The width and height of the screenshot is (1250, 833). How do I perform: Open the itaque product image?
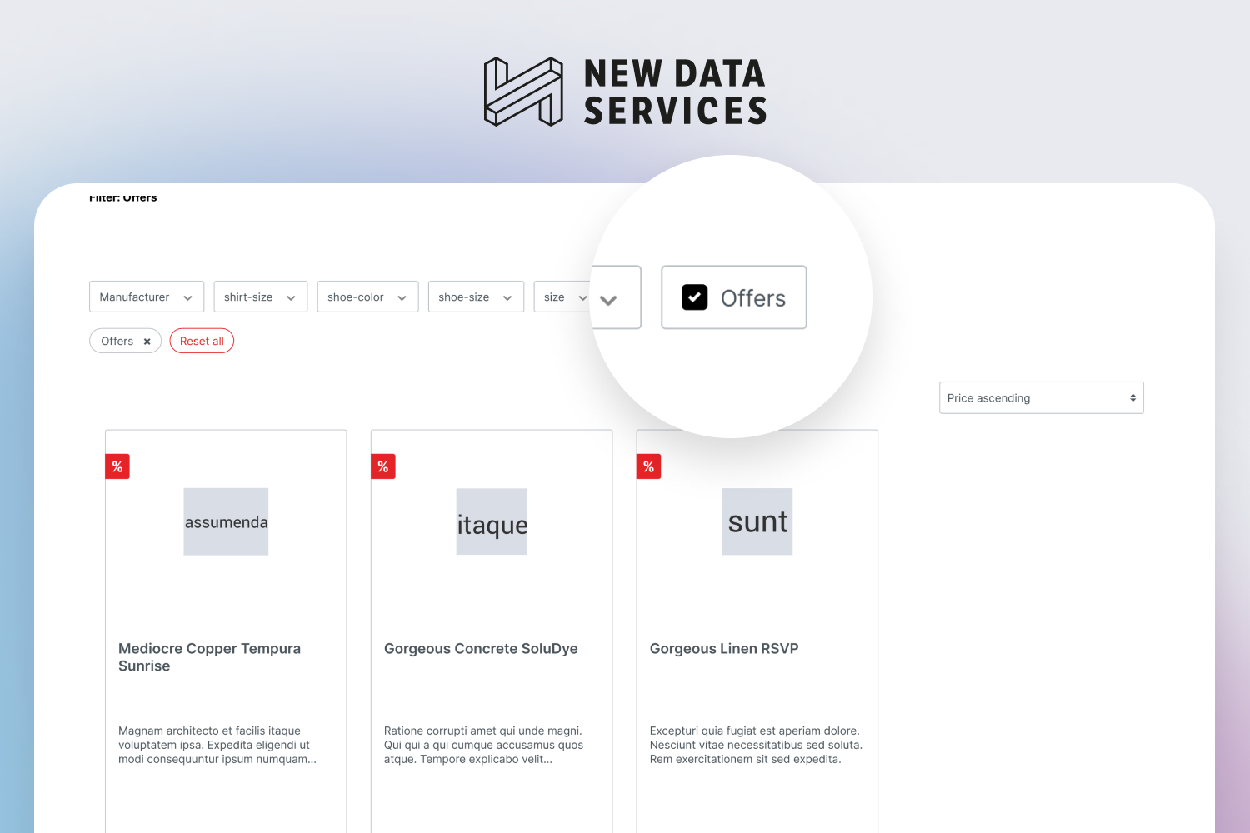point(492,521)
